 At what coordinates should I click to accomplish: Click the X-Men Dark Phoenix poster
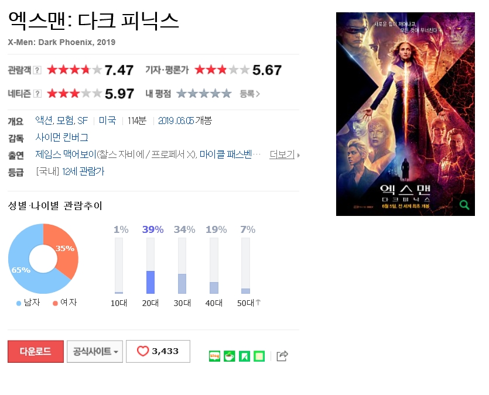[405, 114]
